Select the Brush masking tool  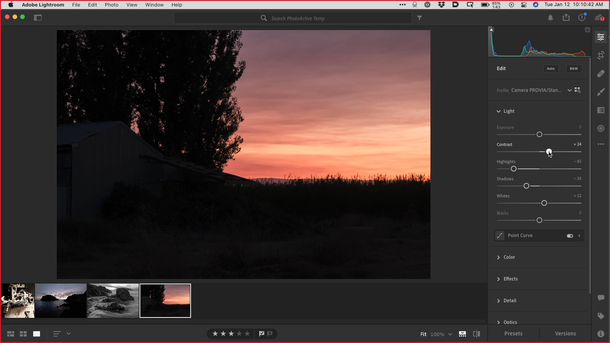[601, 92]
